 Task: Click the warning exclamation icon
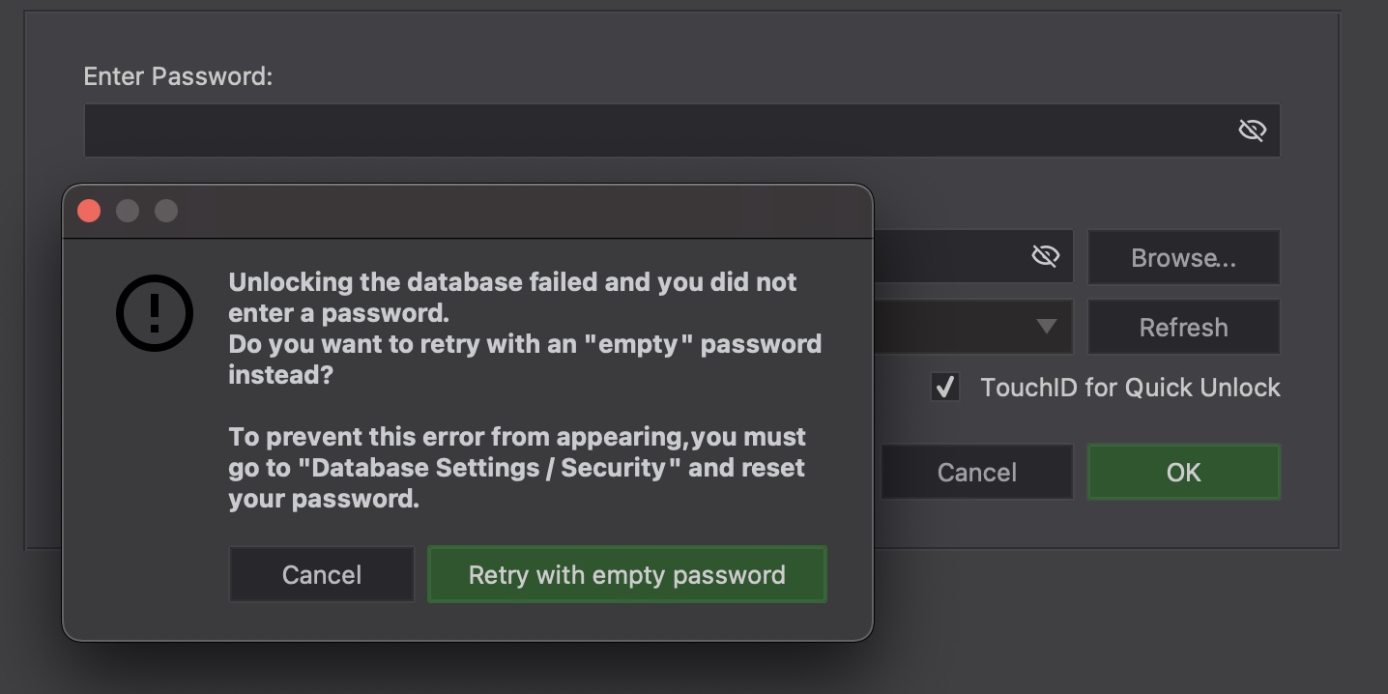155,313
